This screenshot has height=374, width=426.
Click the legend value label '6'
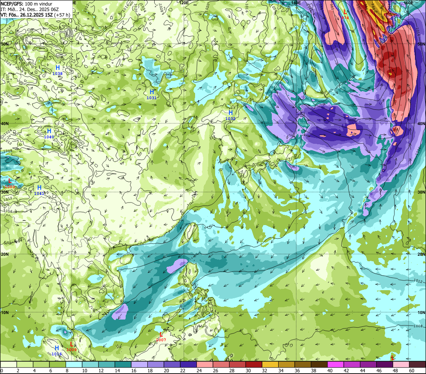[51, 371]
